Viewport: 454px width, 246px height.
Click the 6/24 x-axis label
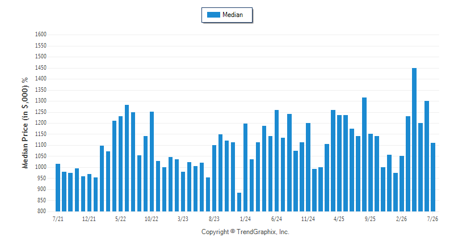coord(276,219)
